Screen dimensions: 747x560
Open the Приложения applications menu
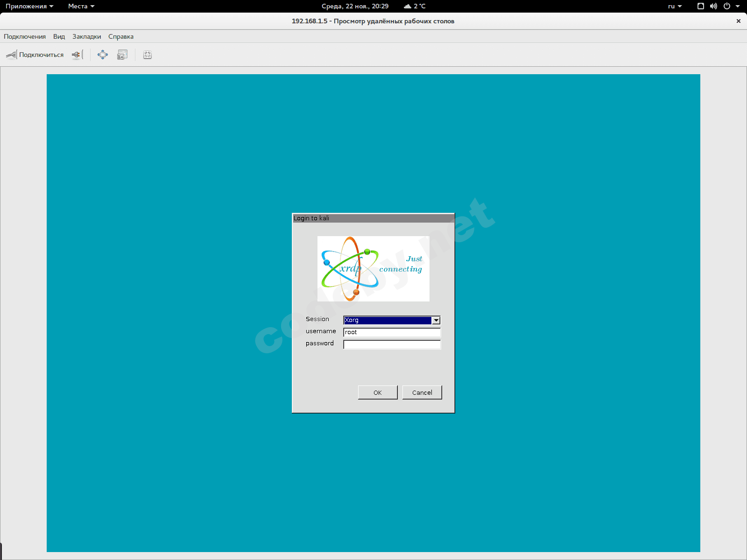pyautogui.click(x=29, y=6)
